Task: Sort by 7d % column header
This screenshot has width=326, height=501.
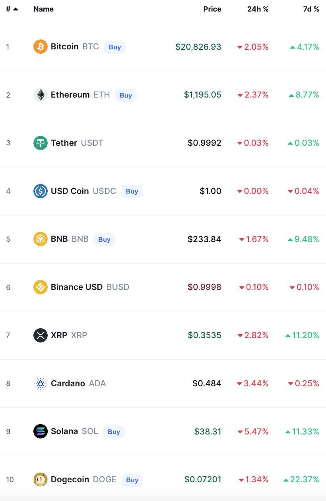Action: (311, 9)
